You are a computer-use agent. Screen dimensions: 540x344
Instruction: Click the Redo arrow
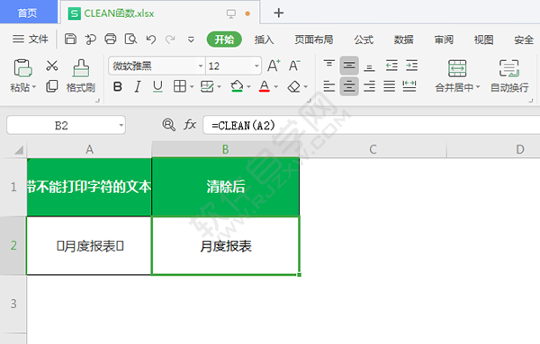[170, 40]
